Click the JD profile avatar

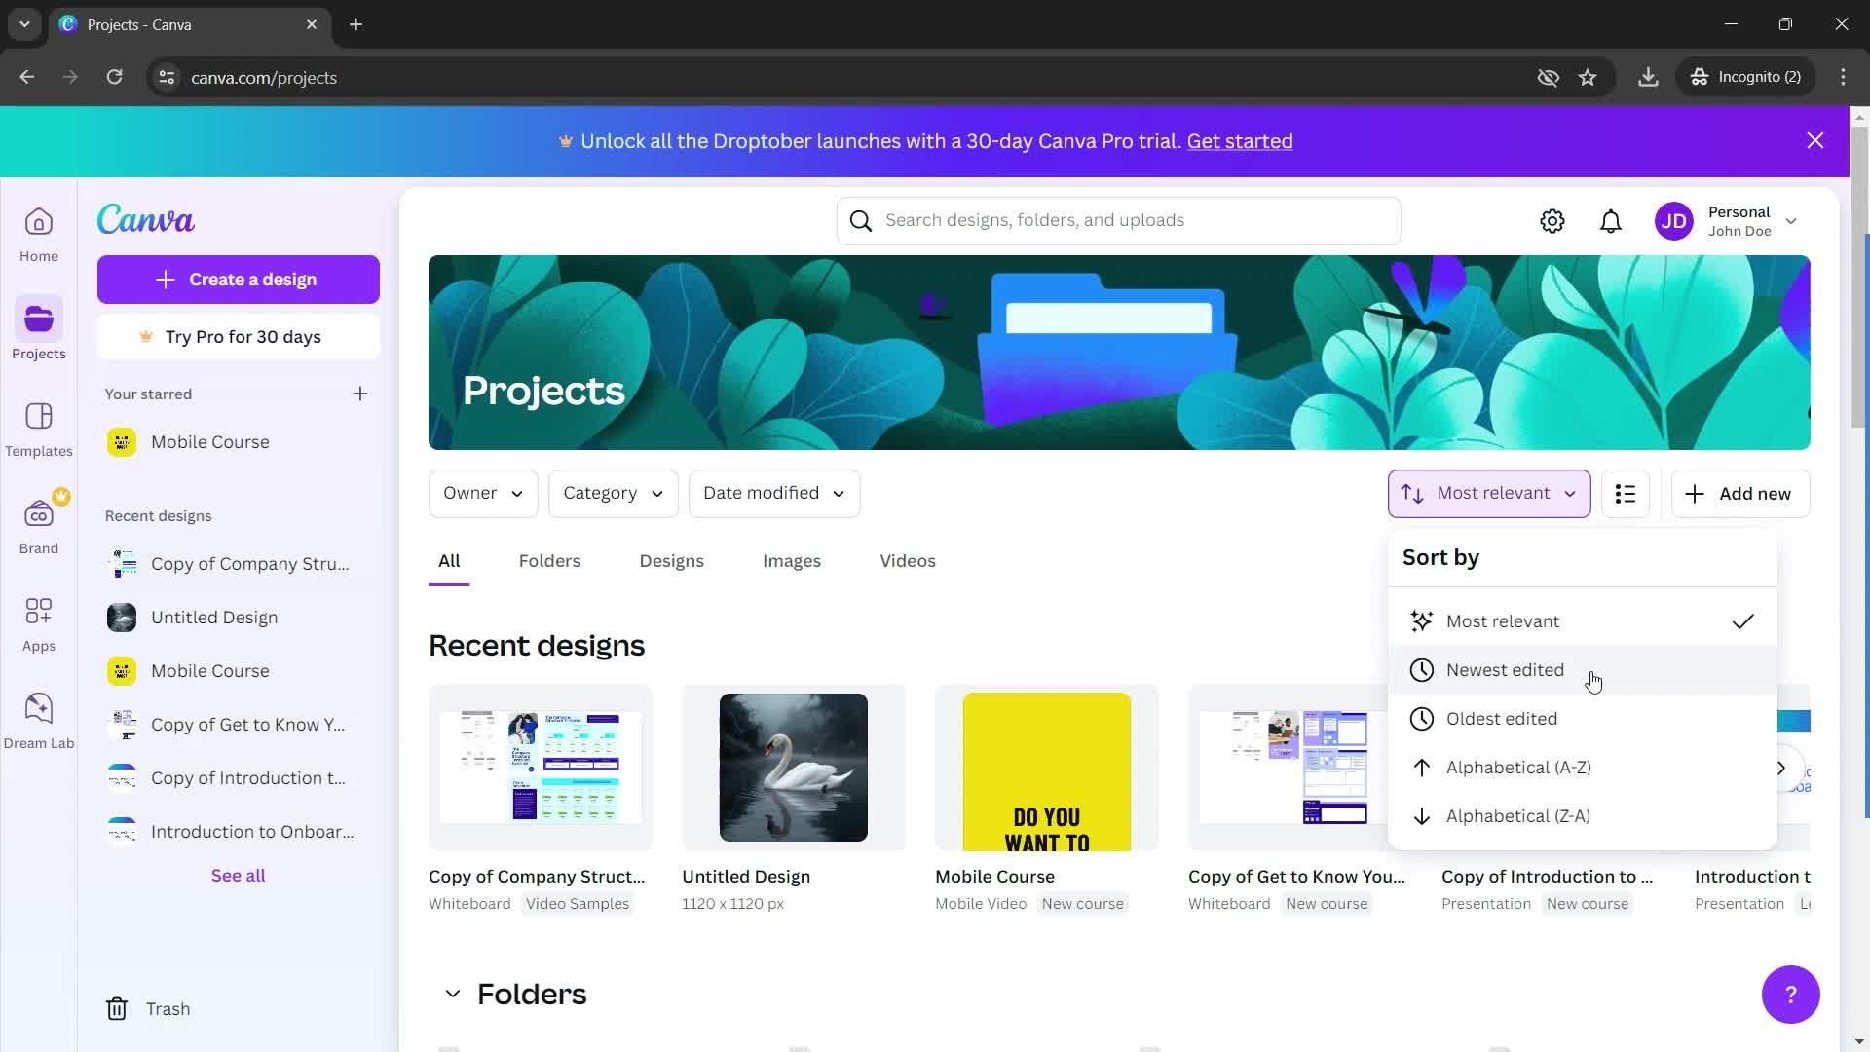[1674, 221]
